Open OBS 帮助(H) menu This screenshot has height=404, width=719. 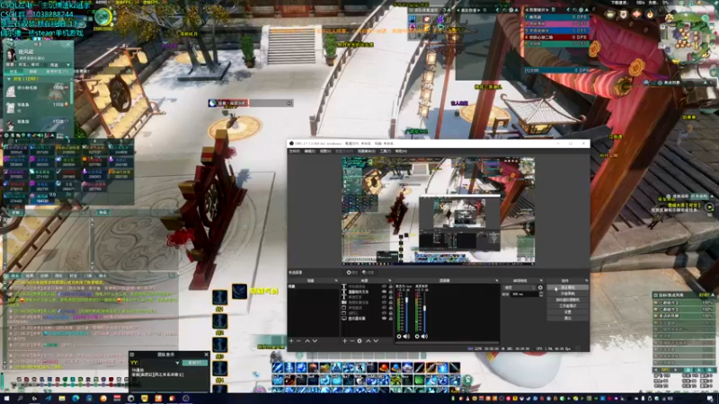coord(401,151)
